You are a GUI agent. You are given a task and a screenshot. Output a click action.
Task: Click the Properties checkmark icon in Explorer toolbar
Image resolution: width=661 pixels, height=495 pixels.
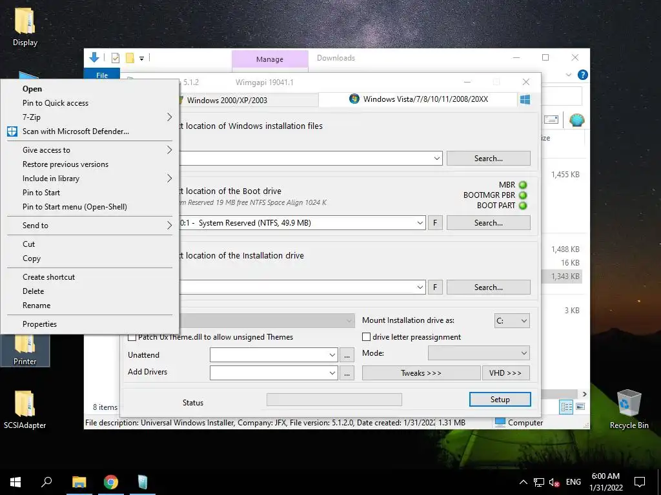tap(115, 58)
